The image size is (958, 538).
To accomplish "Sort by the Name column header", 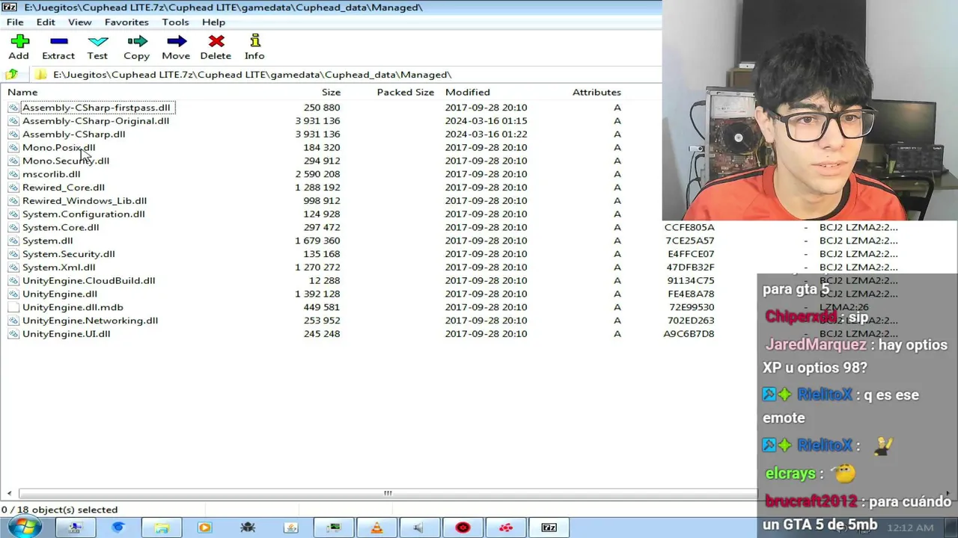I will click(22, 92).
